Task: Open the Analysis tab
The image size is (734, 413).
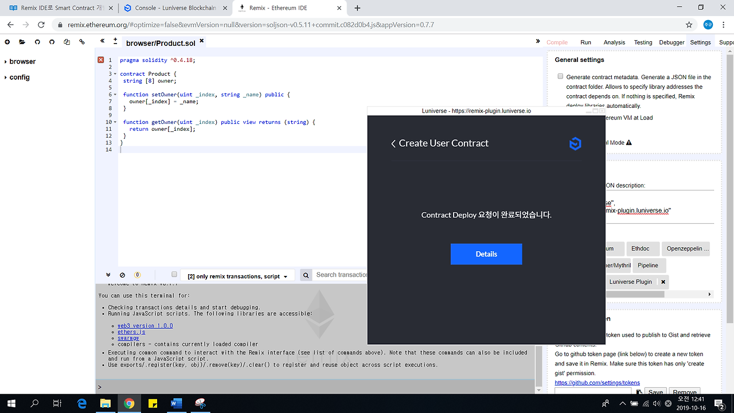Action: [614, 42]
